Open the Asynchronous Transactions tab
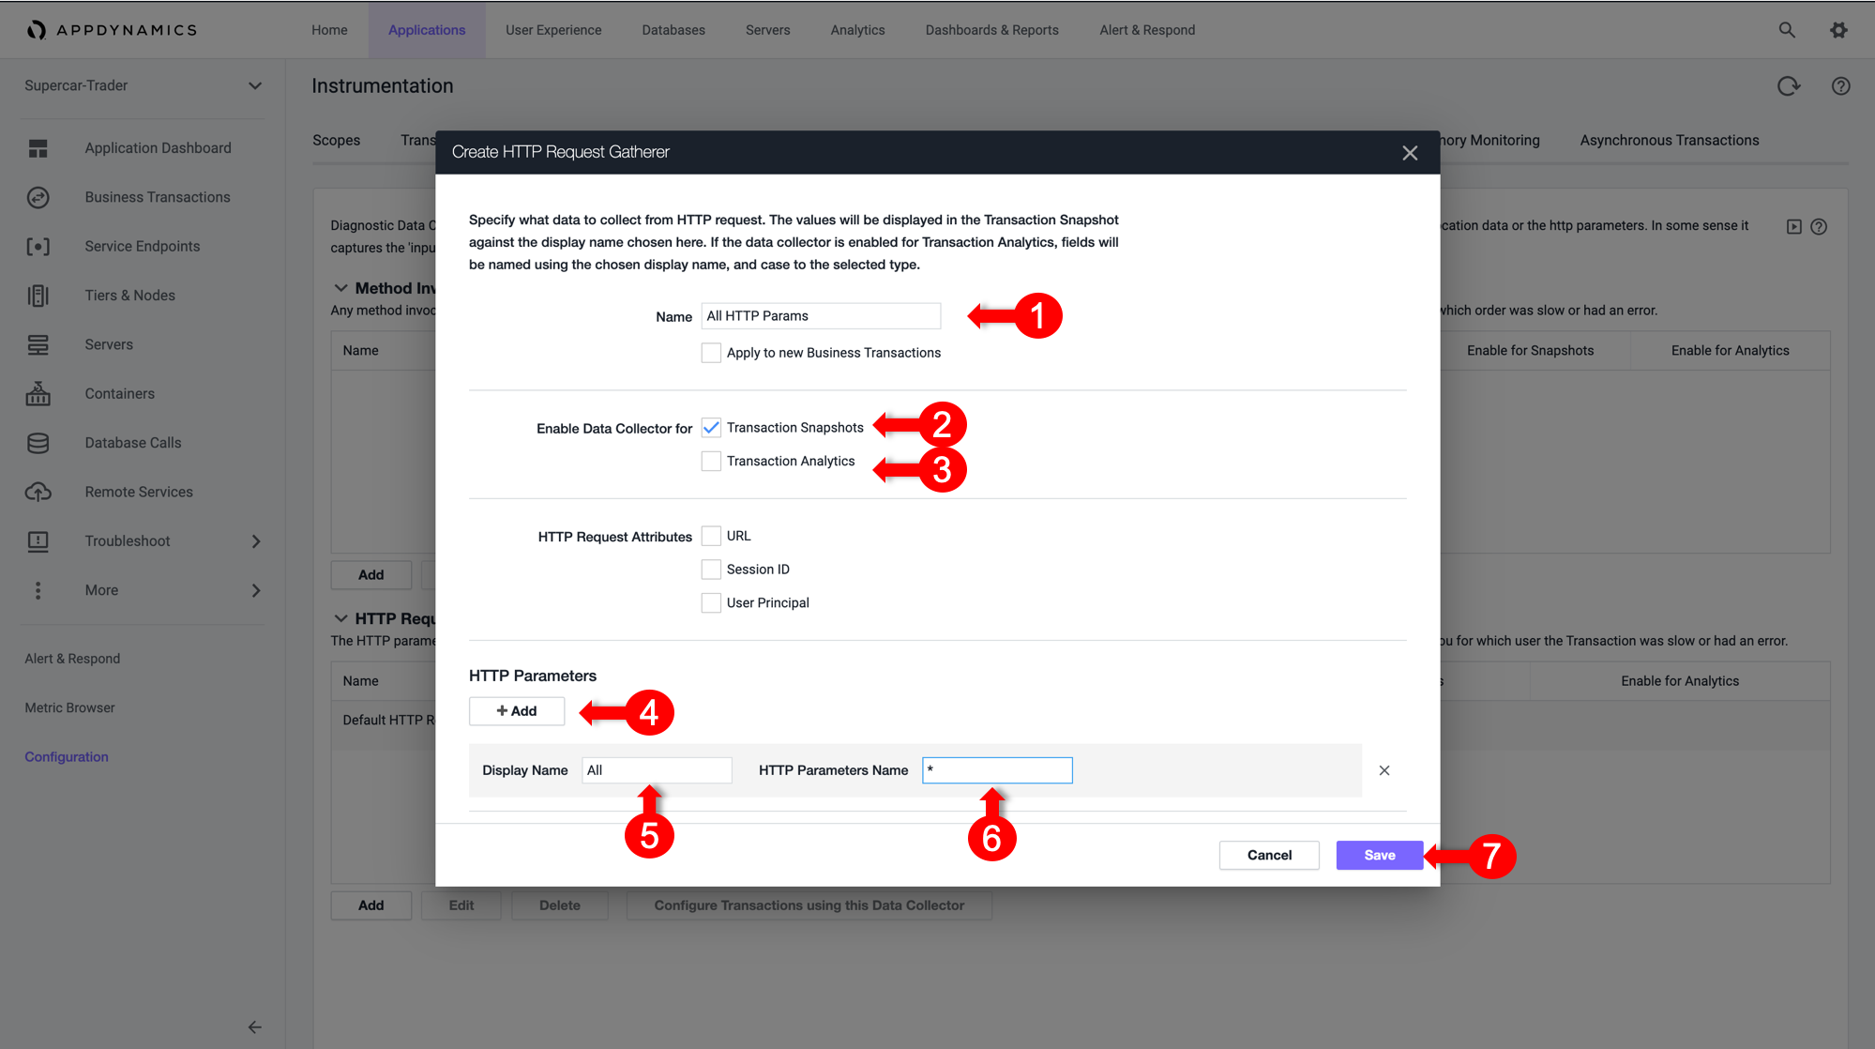1875x1049 pixels. pos(1670,140)
